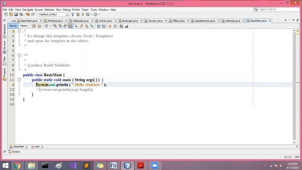
Task: Click the Shift Line Left icon
Action: pos(99,26)
